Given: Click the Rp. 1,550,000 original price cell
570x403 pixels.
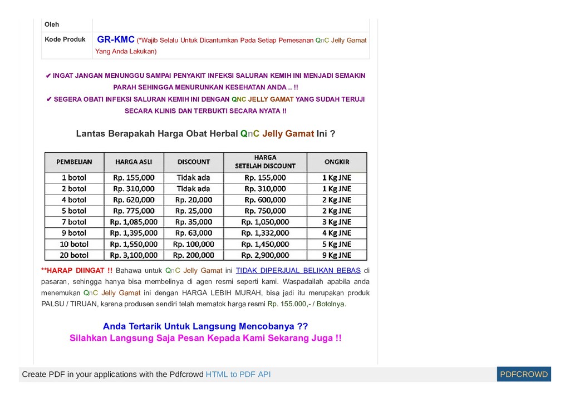Looking at the screenshot, I should pos(134,245).
